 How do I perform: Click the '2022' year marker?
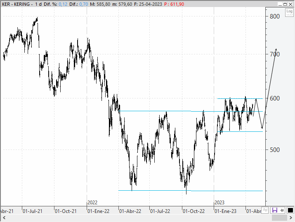tap(92, 203)
